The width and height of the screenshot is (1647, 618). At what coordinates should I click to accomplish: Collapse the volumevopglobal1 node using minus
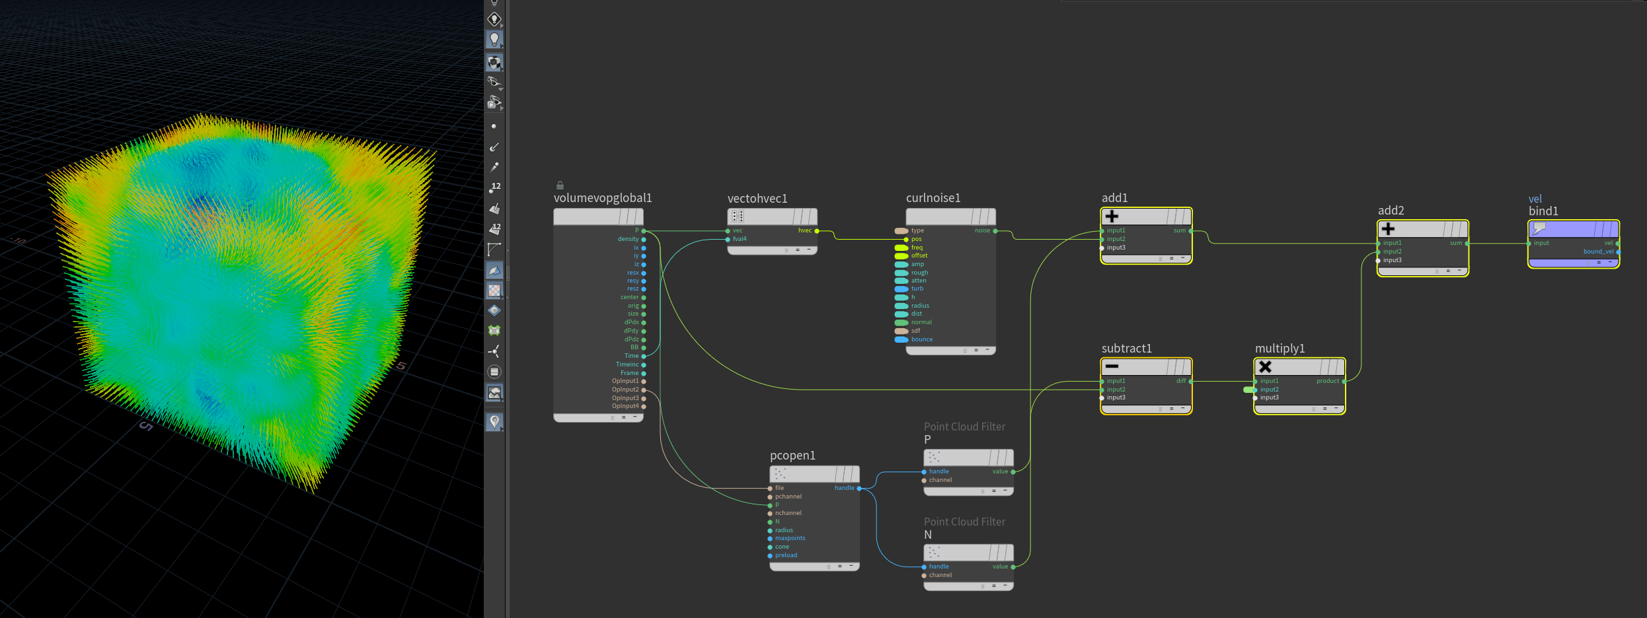click(635, 417)
